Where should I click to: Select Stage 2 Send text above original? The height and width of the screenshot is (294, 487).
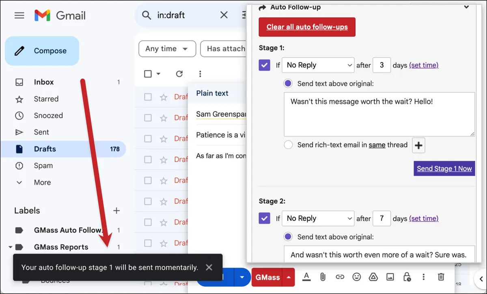(288, 237)
